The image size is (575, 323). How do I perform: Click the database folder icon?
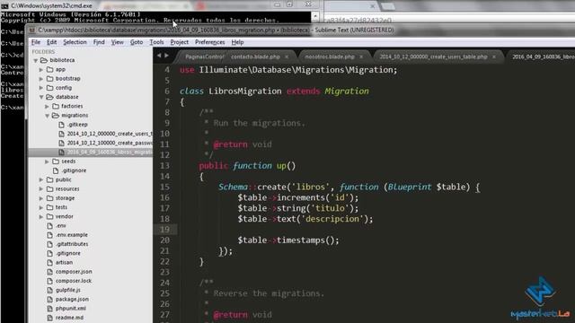(x=50, y=97)
